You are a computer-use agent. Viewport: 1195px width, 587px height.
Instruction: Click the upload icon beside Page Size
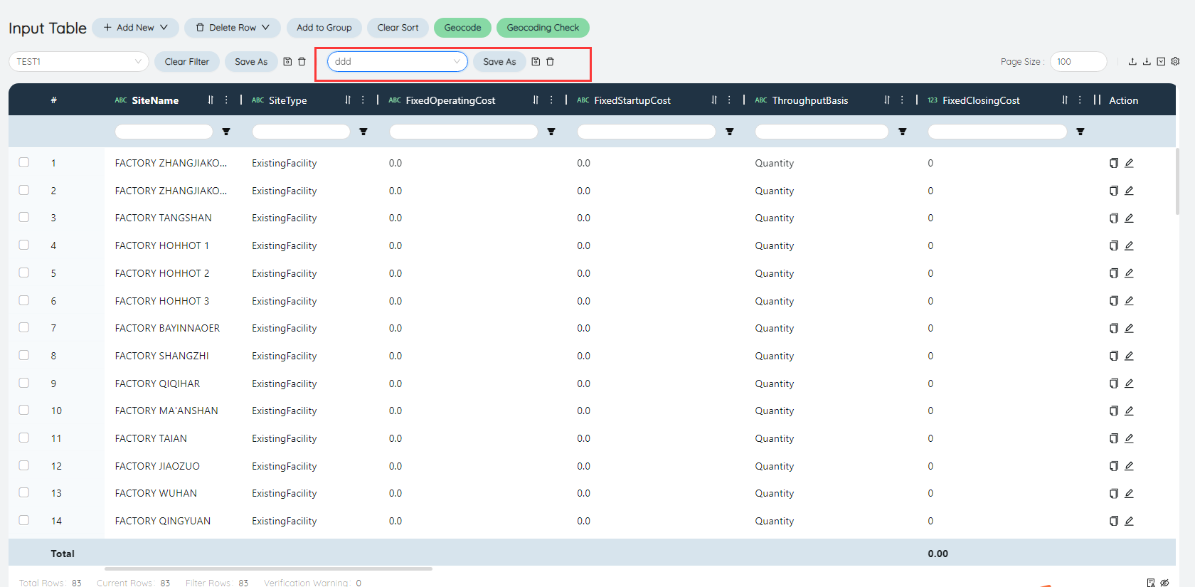(x=1132, y=62)
